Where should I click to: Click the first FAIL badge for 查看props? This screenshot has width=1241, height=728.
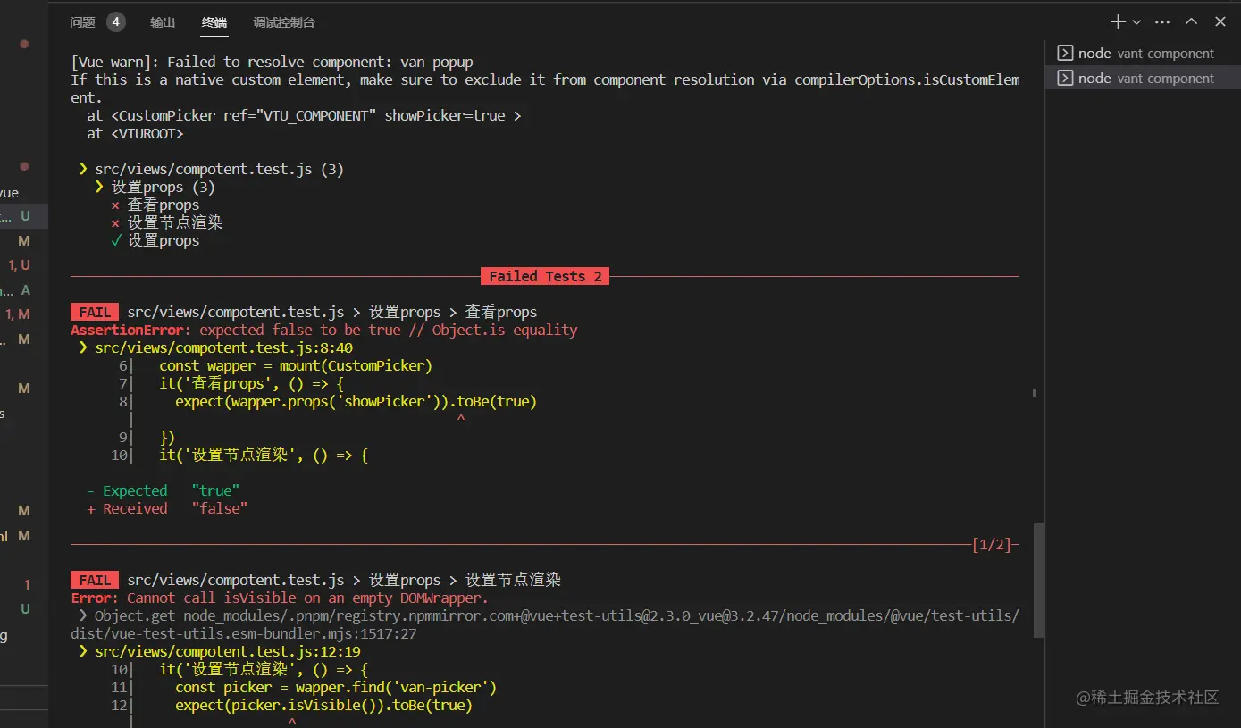coord(95,312)
